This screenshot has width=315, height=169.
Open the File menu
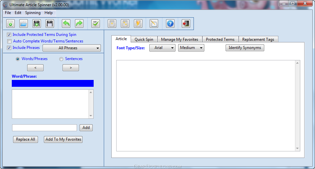(x=8, y=13)
